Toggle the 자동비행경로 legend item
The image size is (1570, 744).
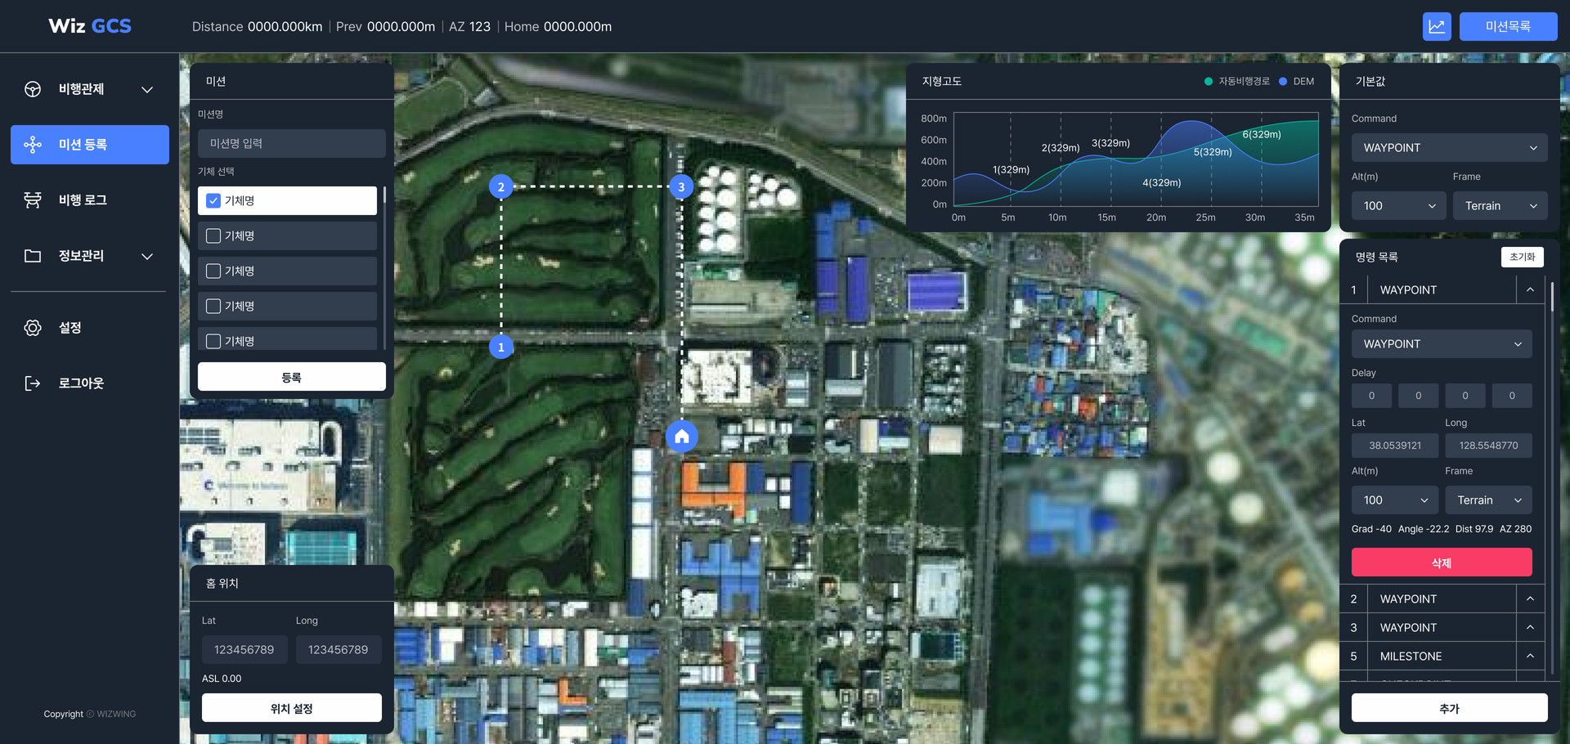pos(1237,81)
